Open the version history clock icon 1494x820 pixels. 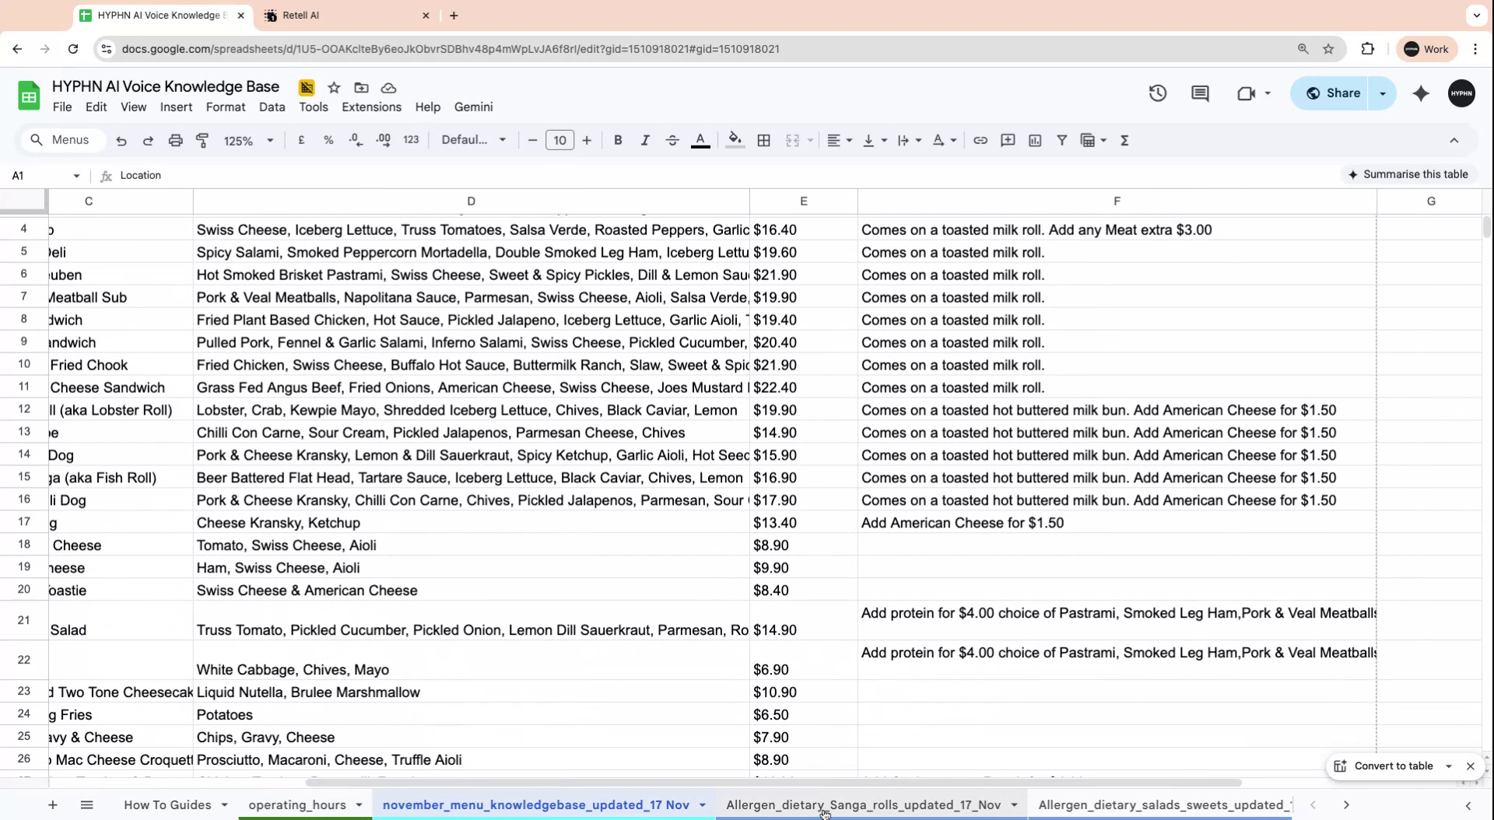pos(1157,93)
